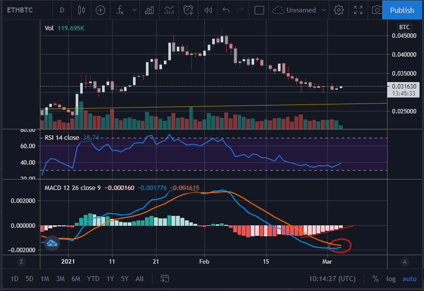Show All time range

point(140,279)
